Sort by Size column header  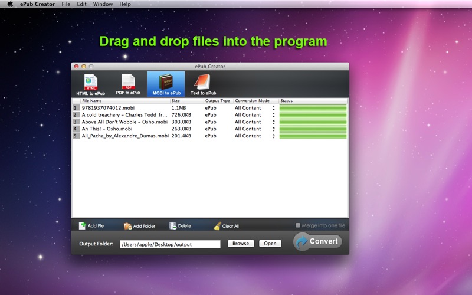point(175,101)
